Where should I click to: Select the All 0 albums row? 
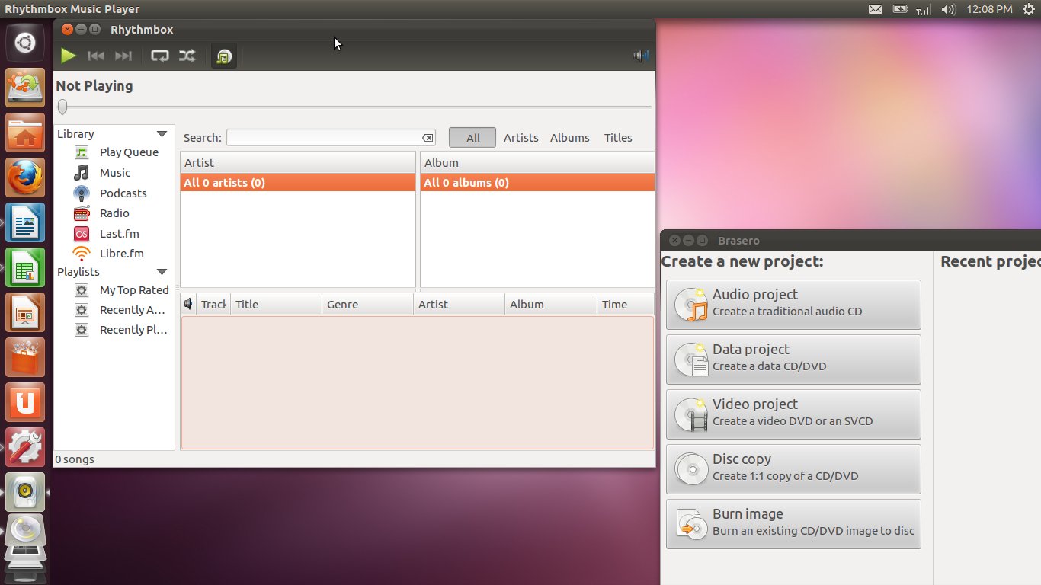pyautogui.click(x=537, y=183)
